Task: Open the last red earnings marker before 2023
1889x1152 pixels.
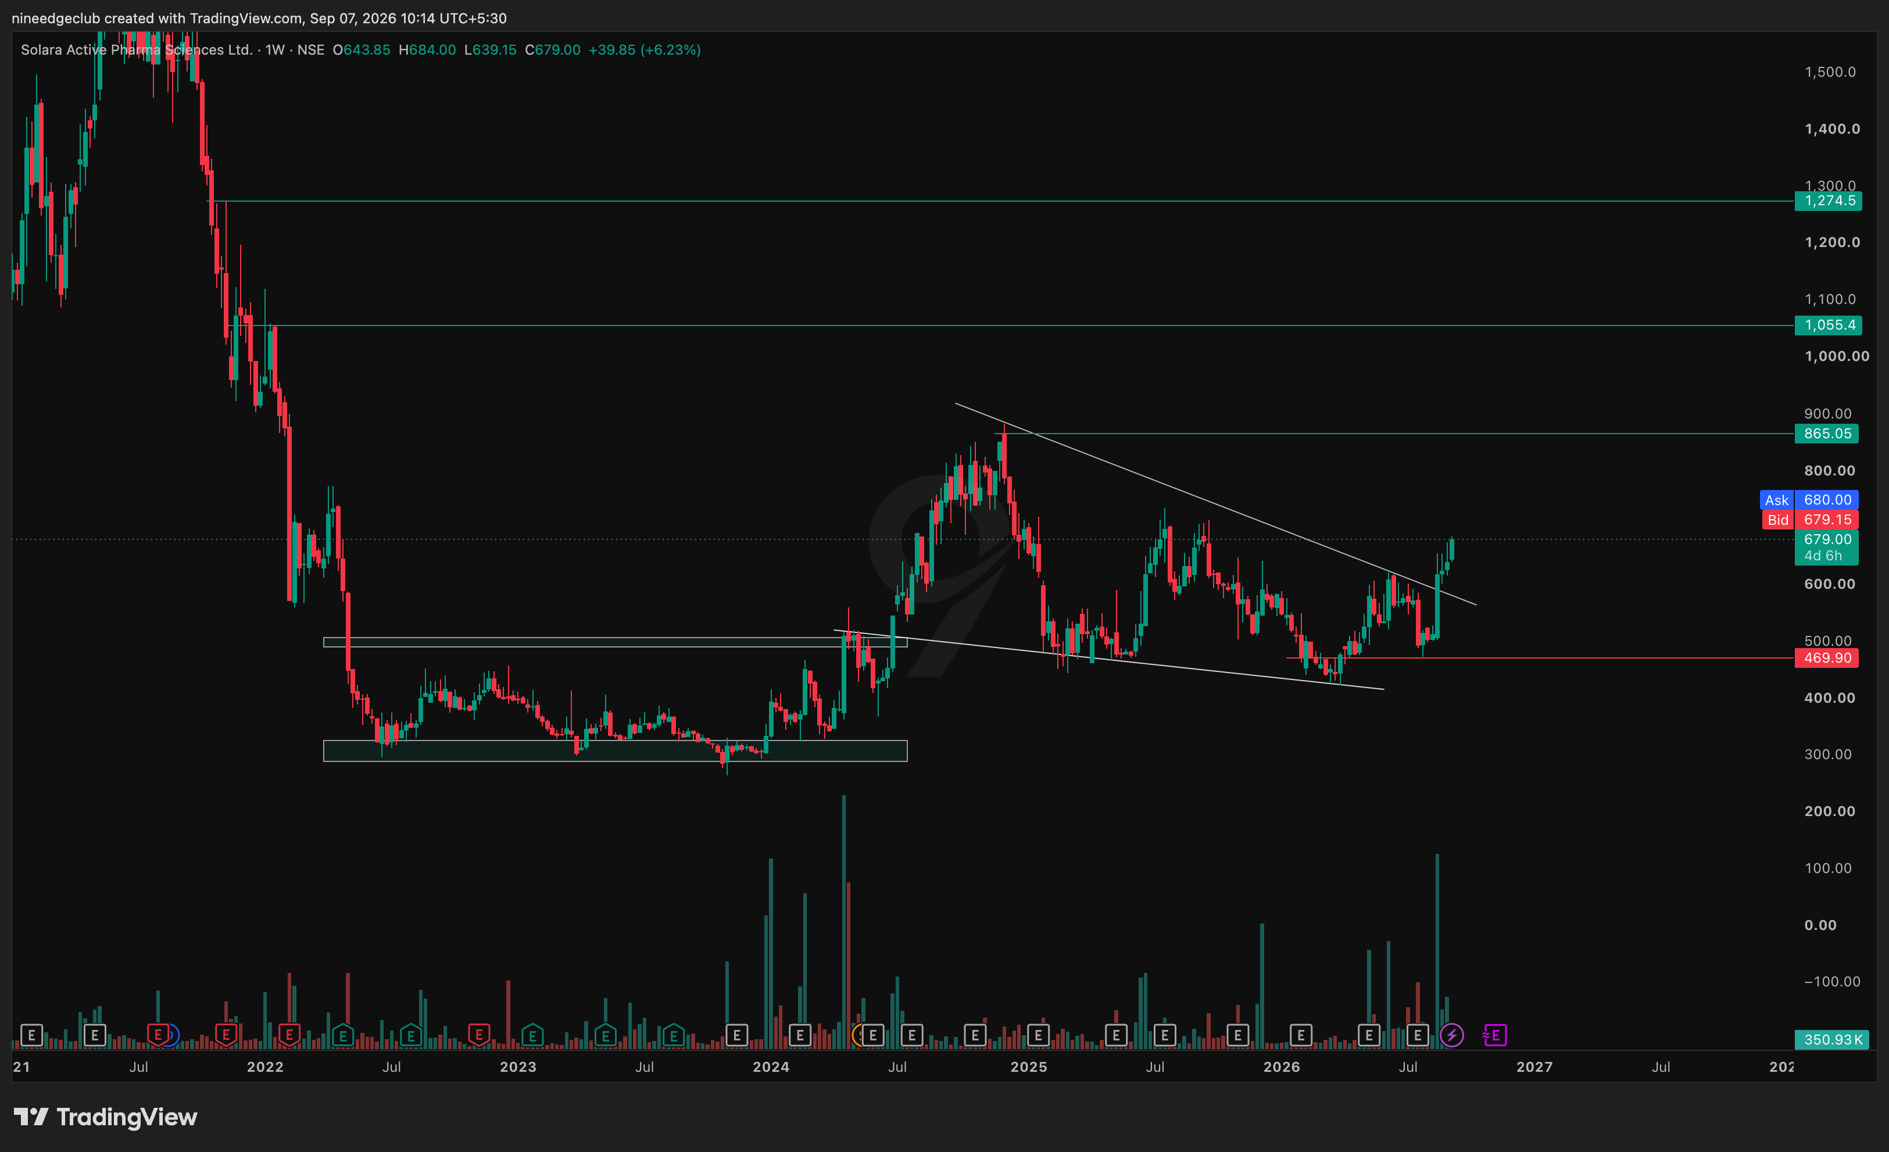Action: 479,1036
